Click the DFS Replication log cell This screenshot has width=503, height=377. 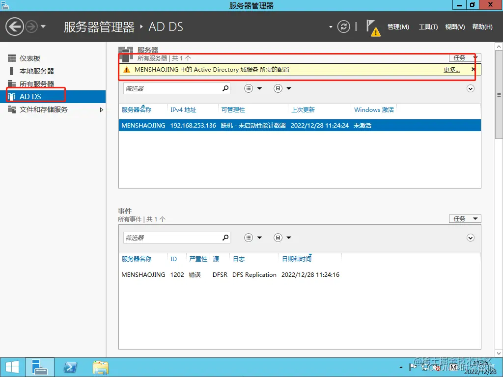254,275
